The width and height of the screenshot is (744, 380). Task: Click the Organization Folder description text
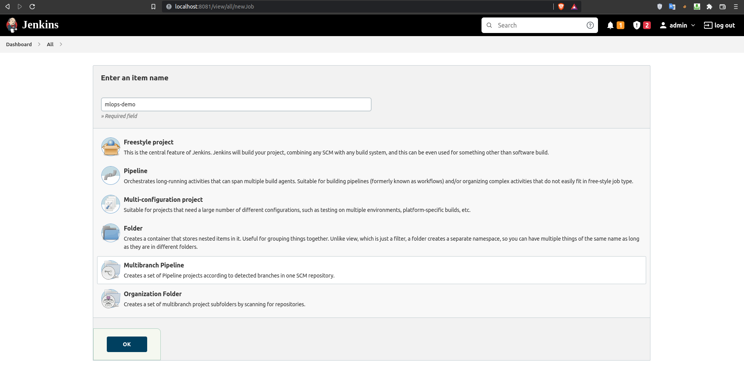pos(214,304)
